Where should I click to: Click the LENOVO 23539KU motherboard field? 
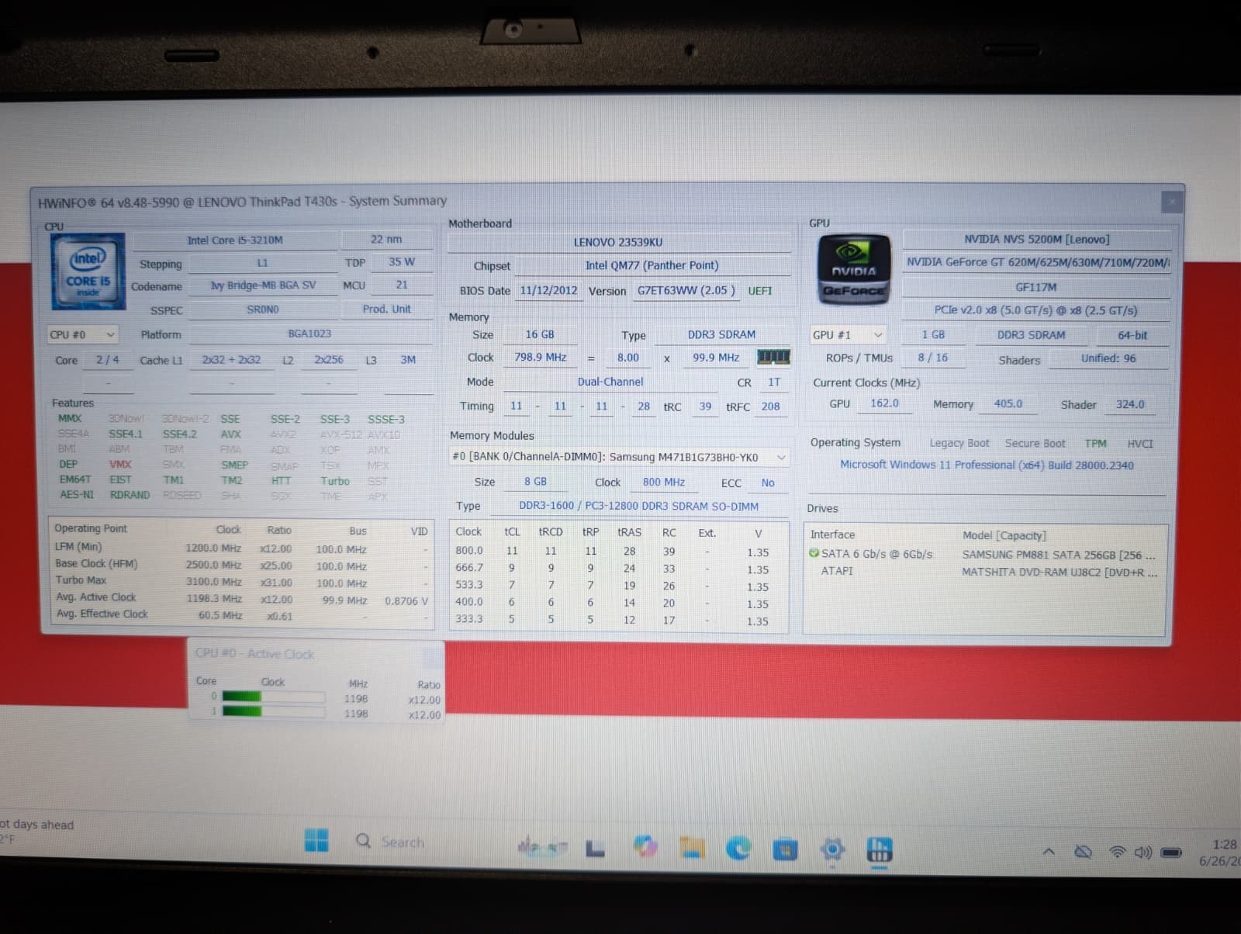[x=618, y=242]
